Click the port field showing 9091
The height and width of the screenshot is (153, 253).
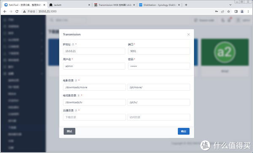[159, 51]
